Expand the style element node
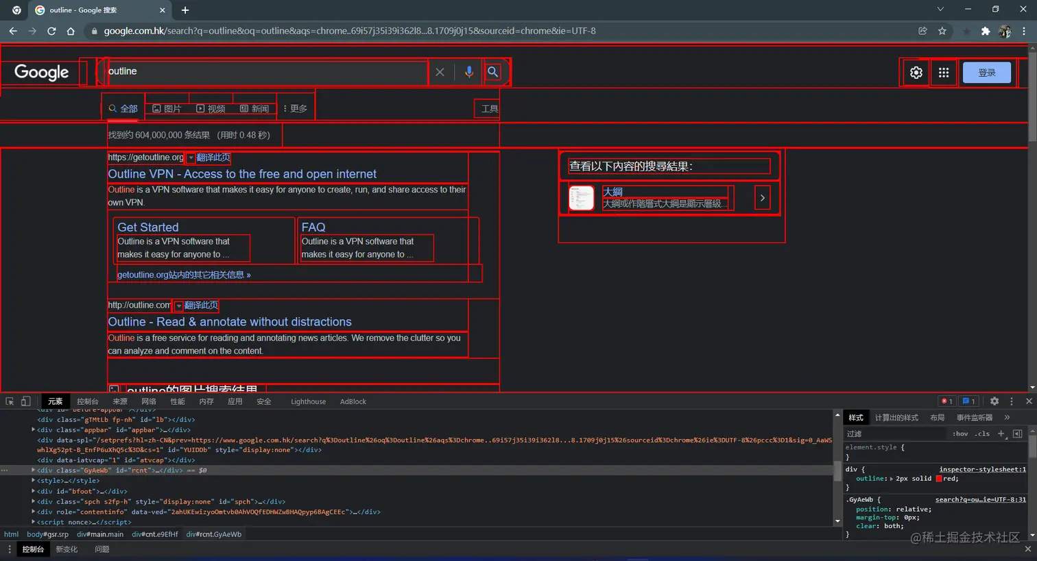Viewport: 1037px width, 561px height. pos(34,481)
